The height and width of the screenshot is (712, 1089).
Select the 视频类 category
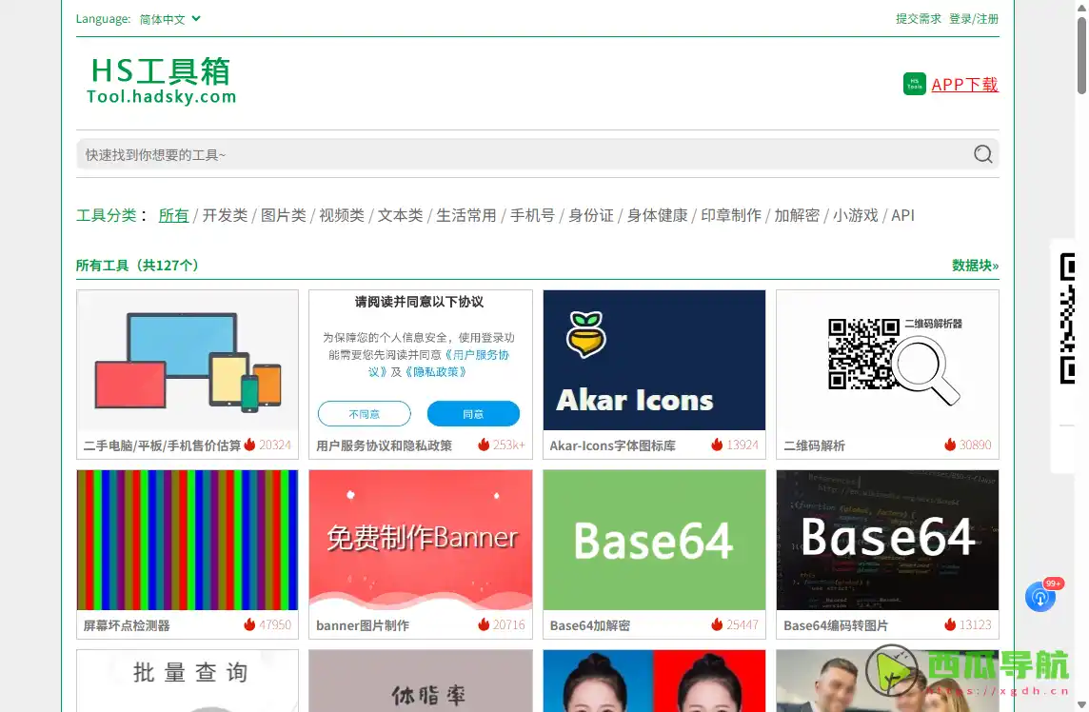pos(342,215)
